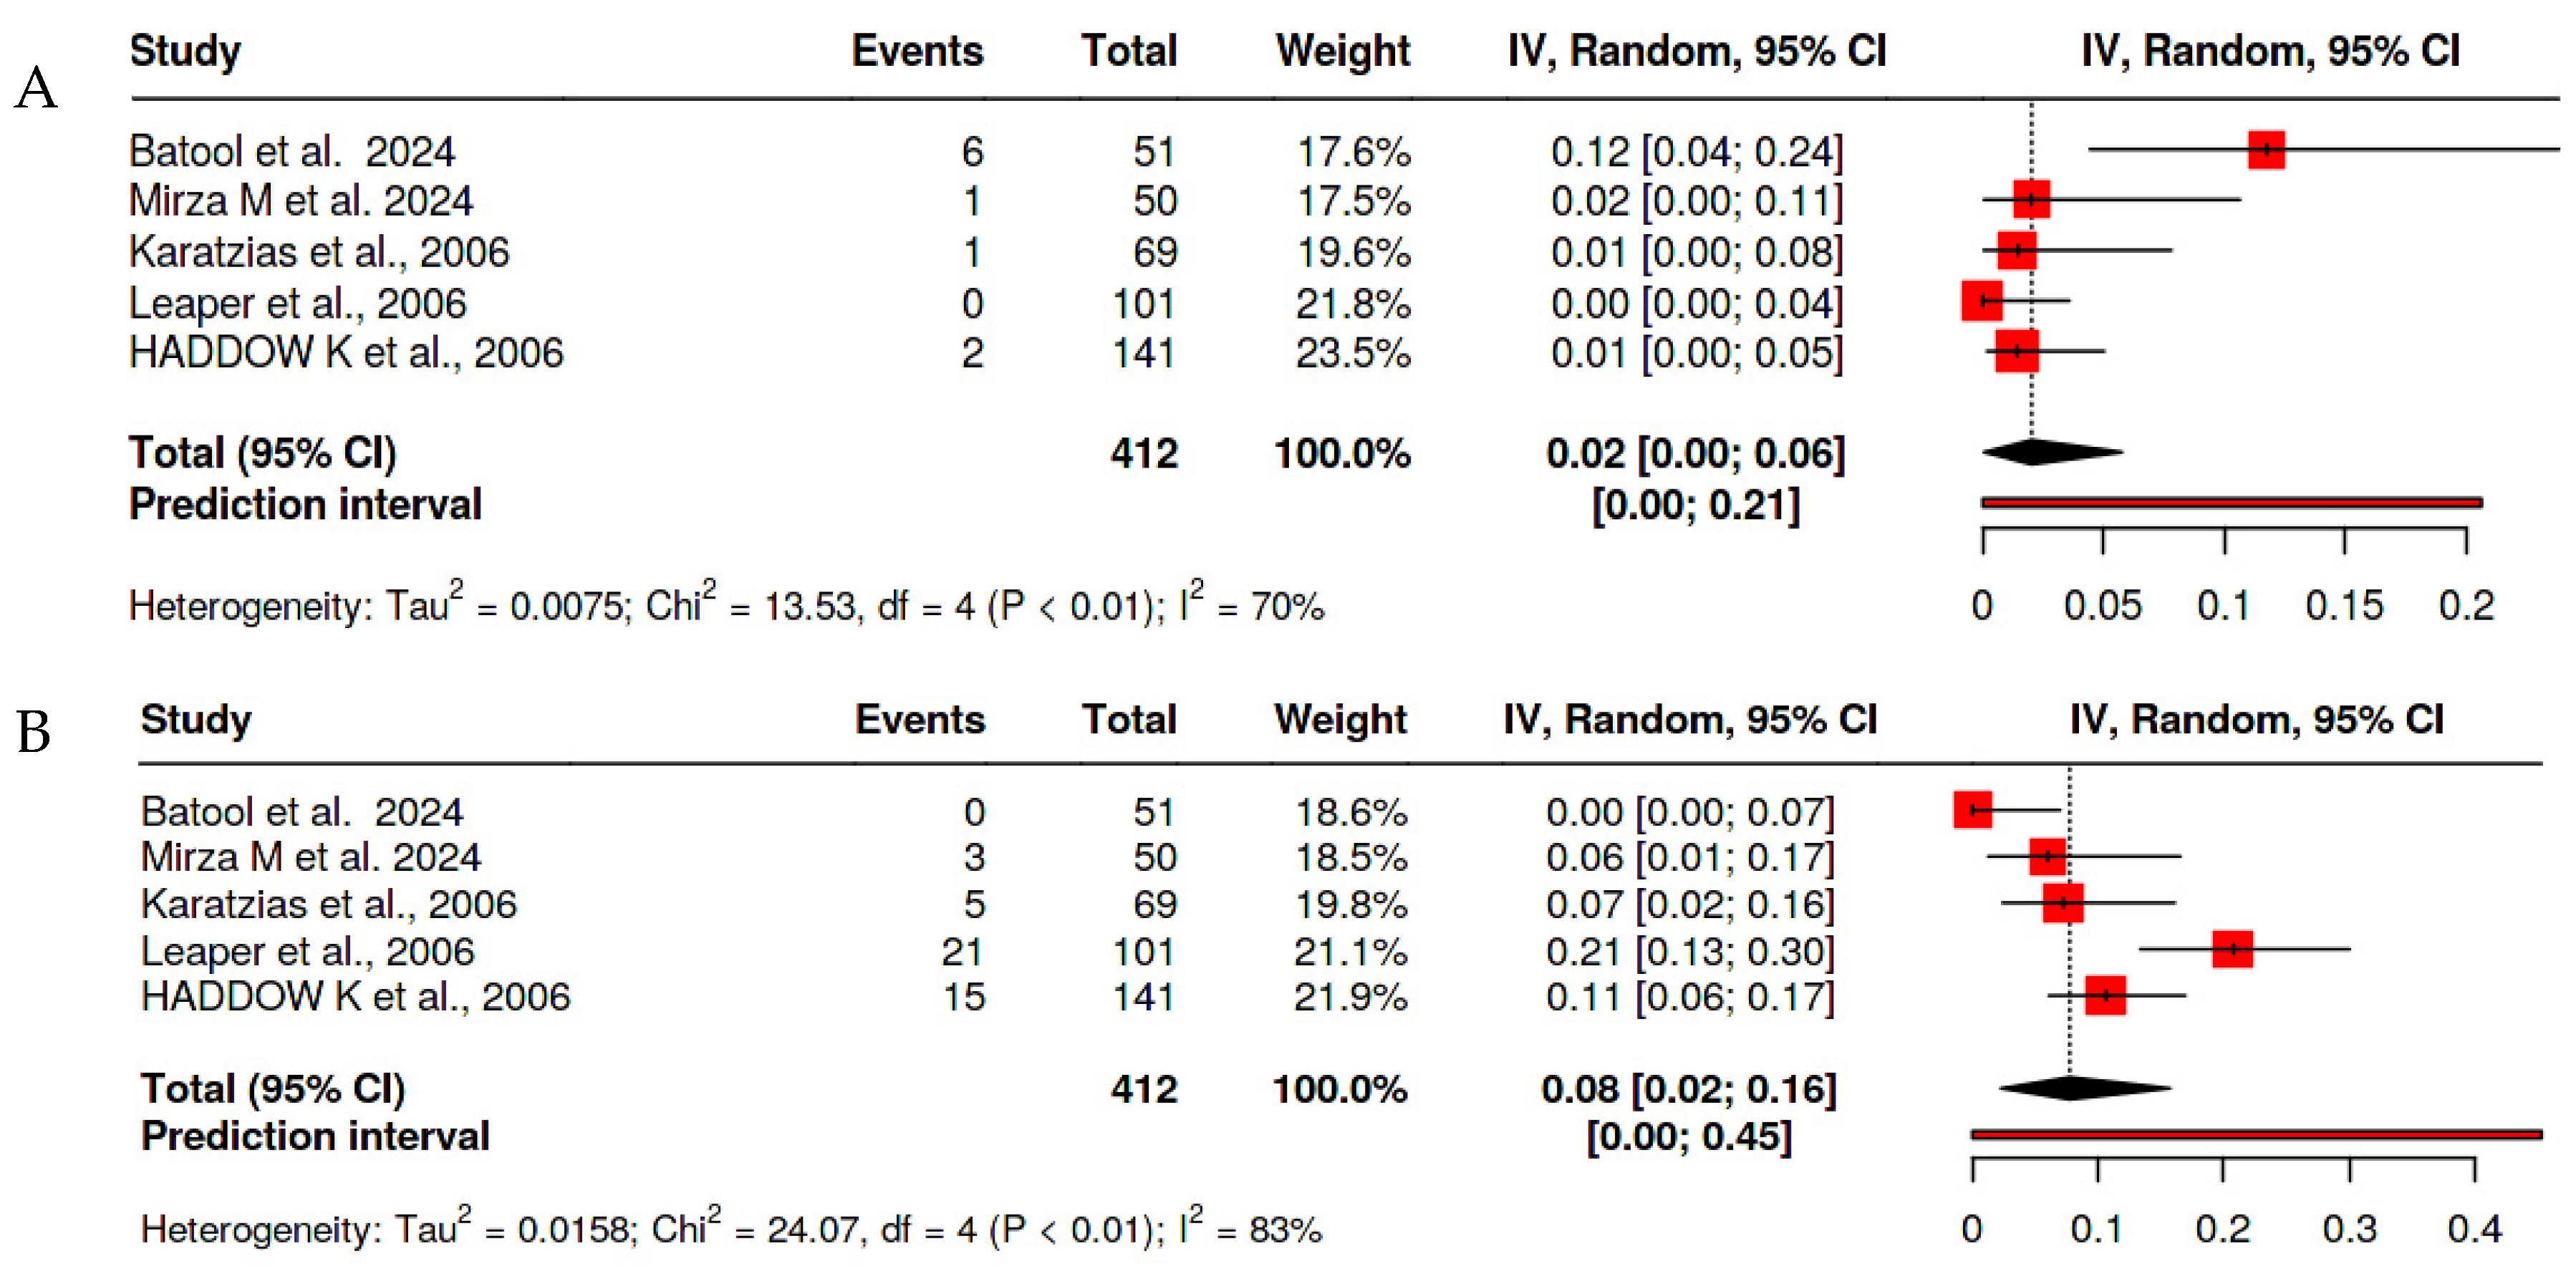
Task: Click the Events column header in panel B
Action: tap(919, 719)
